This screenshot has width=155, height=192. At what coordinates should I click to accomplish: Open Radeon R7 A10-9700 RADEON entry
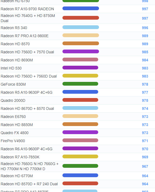(27, 9)
